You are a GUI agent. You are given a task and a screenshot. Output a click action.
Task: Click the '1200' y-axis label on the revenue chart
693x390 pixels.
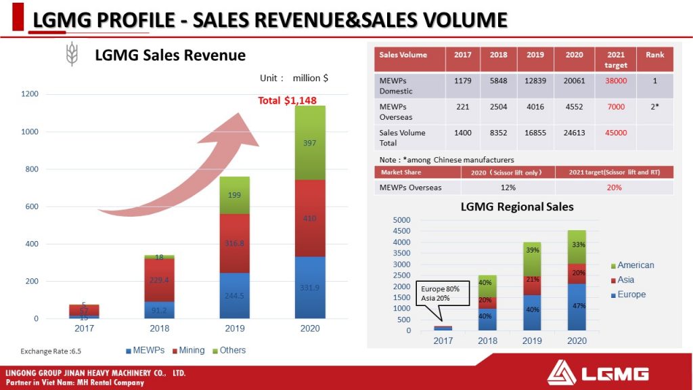[x=30, y=93]
